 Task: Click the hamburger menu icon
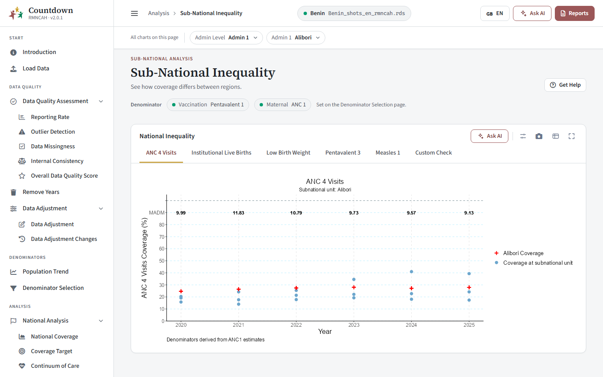point(134,13)
